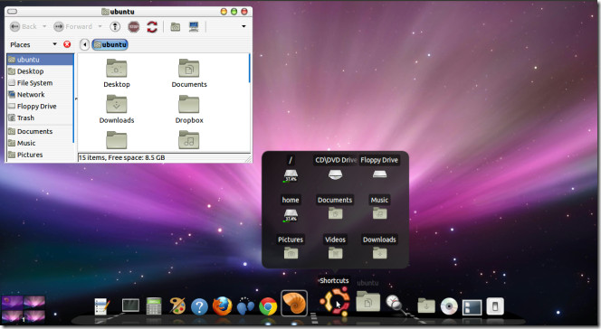Click the workspace switcher thumbnails
Screen dimensions: 601x329
pyautogui.click(x=24, y=309)
